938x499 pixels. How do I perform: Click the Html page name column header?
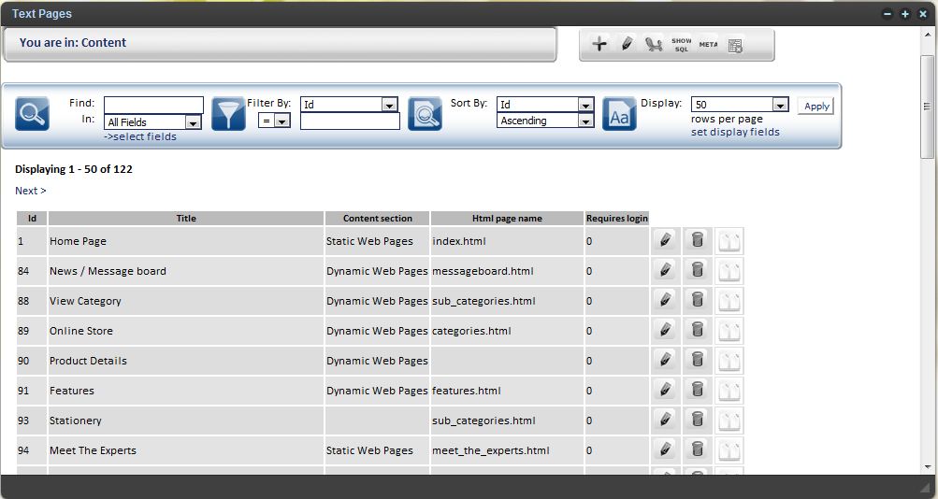tap(507, 218)
